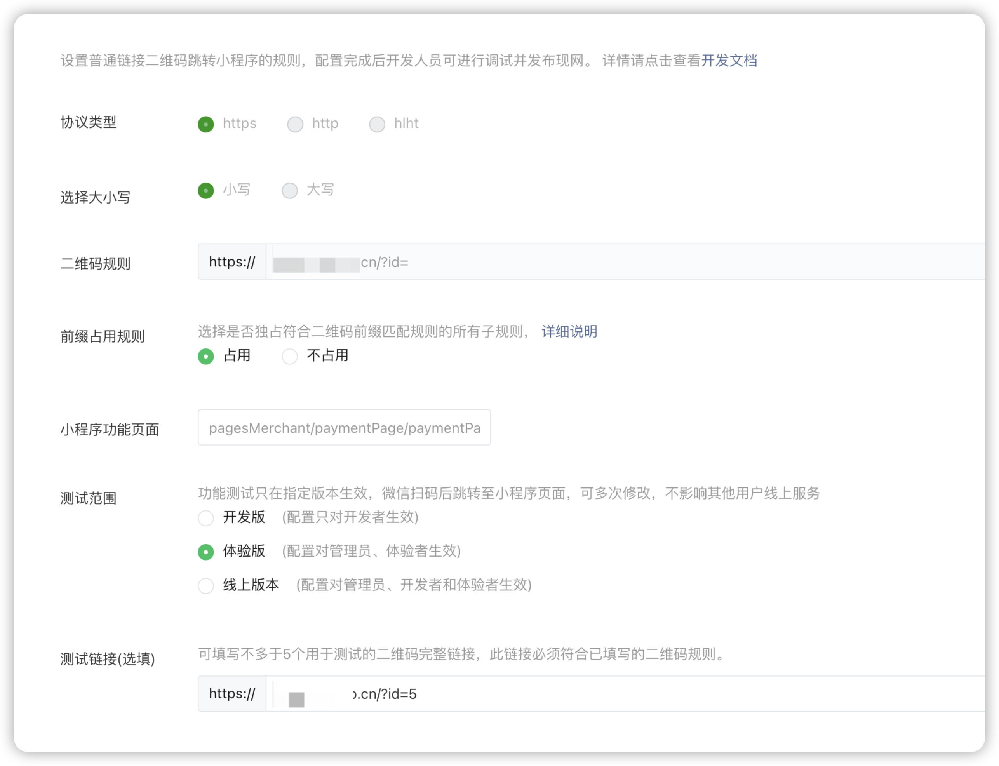
Task: Click the (配置对管理员、体验者生效) hint text
Action: pyautogui.click(x=372, y=551)
